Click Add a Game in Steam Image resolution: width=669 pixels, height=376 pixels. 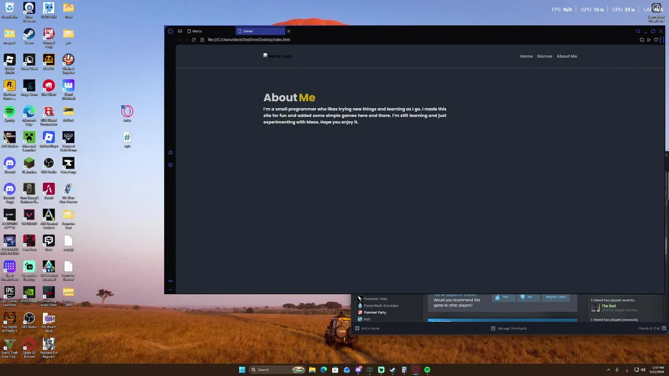click(x=367, y=328)
